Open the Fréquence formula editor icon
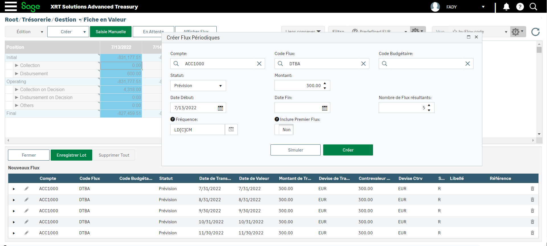This screenshot has width=547, height=246. click(x=231, y=129)
